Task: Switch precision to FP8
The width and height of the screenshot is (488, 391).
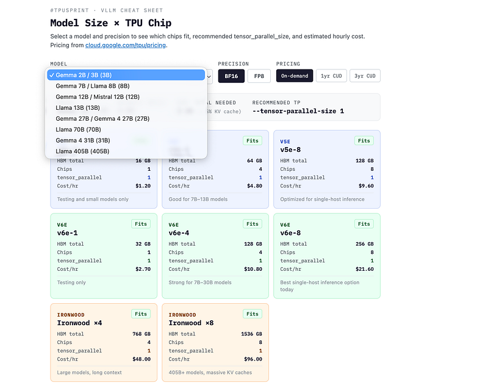Action: (259, 76)
